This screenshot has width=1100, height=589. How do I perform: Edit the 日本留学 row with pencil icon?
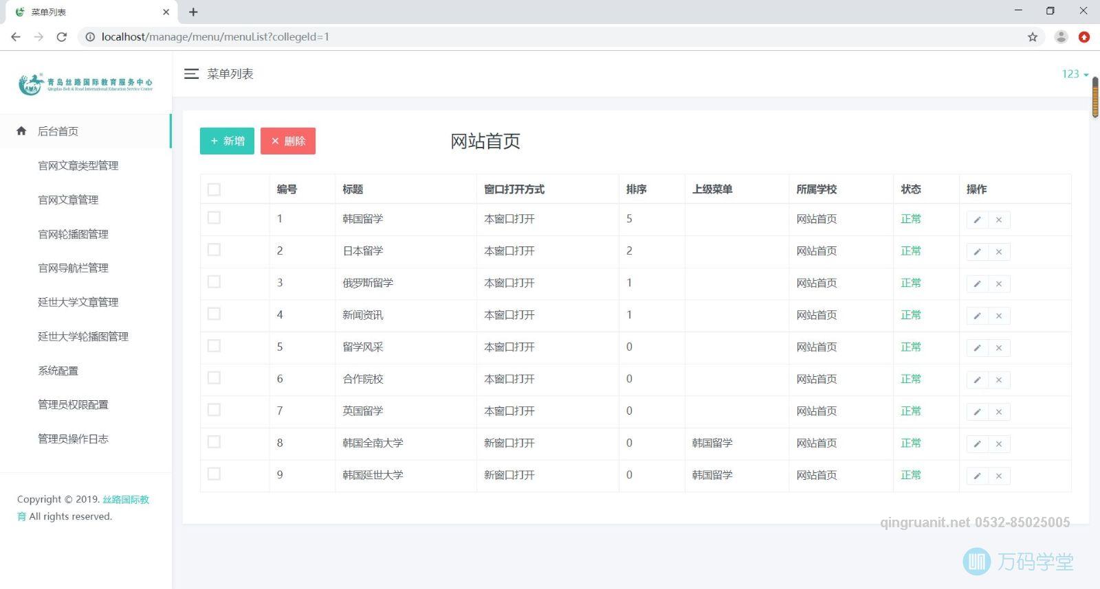pyautogui.click(x=977, y=252)
